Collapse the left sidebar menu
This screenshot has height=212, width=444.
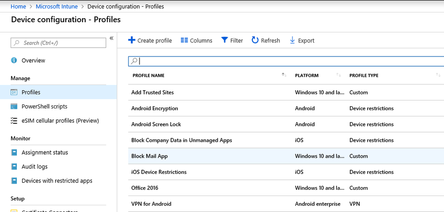click(x=112, y=39)
